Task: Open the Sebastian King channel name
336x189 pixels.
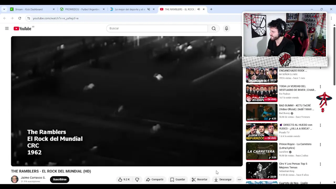Action: click(287, 171)
